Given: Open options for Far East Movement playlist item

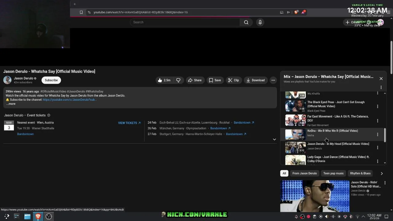Looking at the screenshot, I should tap(378, 121).
